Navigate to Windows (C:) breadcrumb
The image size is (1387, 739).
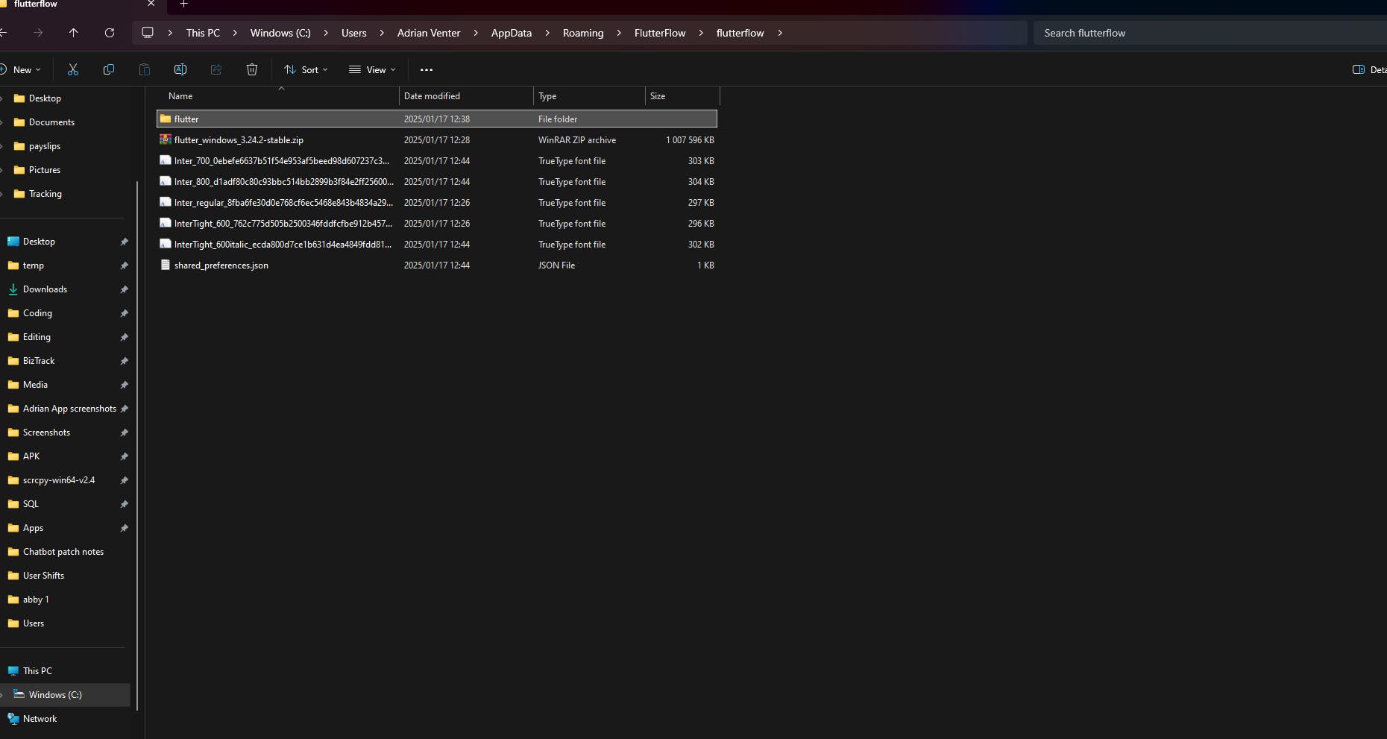[280, 33]
